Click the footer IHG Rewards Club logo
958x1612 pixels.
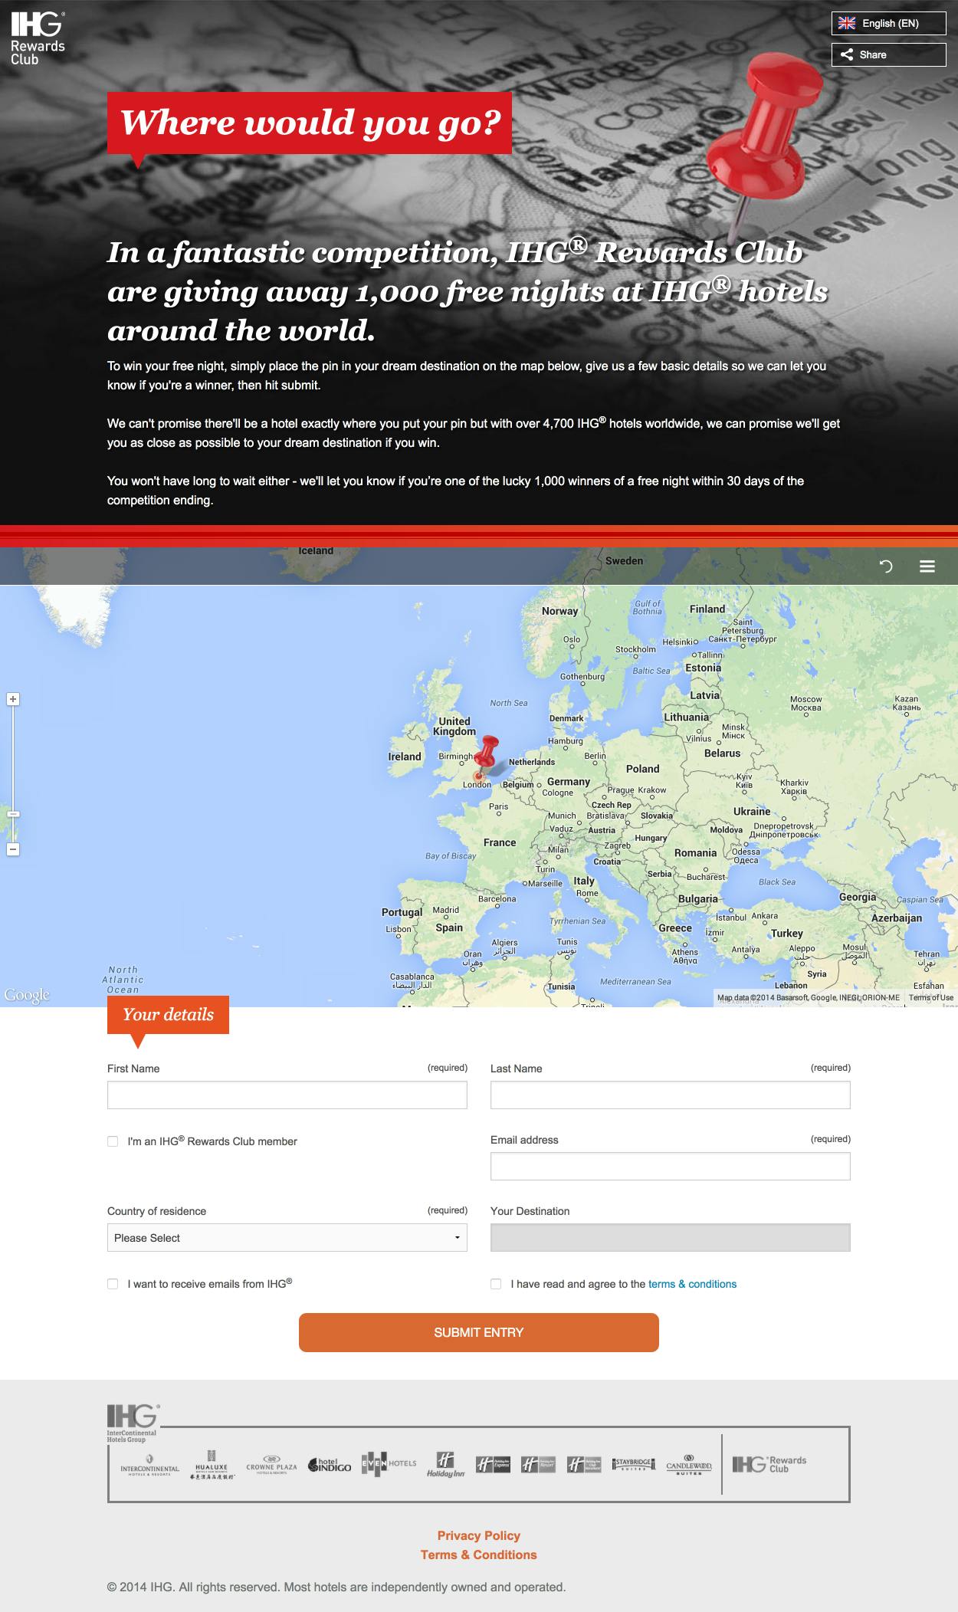[769, 1464]
